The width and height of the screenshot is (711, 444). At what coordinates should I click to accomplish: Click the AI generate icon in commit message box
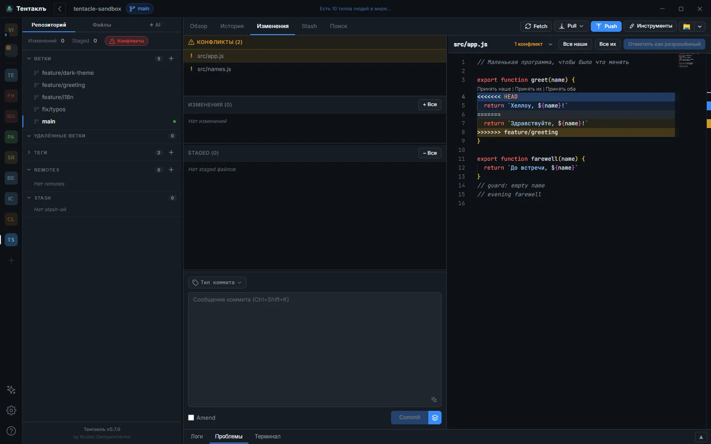point(434,400)
